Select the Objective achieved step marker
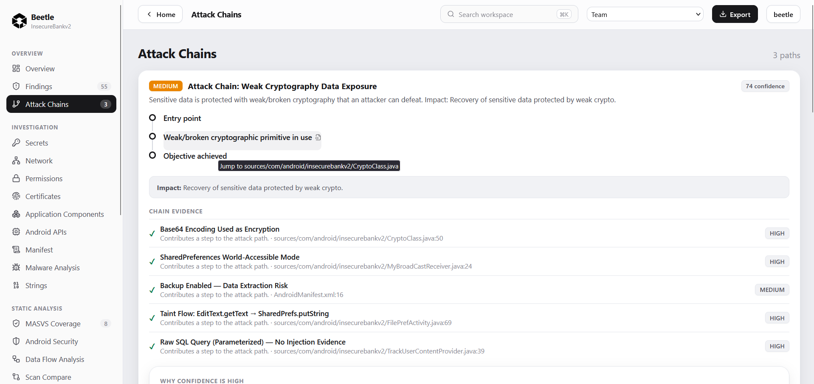814x384 pixels. coord(152,155)
